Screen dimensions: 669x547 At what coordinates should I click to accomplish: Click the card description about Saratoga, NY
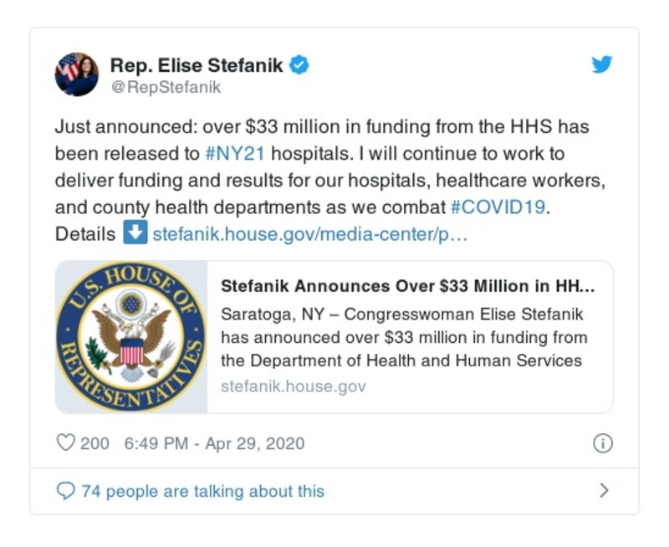tap(404, 338)
